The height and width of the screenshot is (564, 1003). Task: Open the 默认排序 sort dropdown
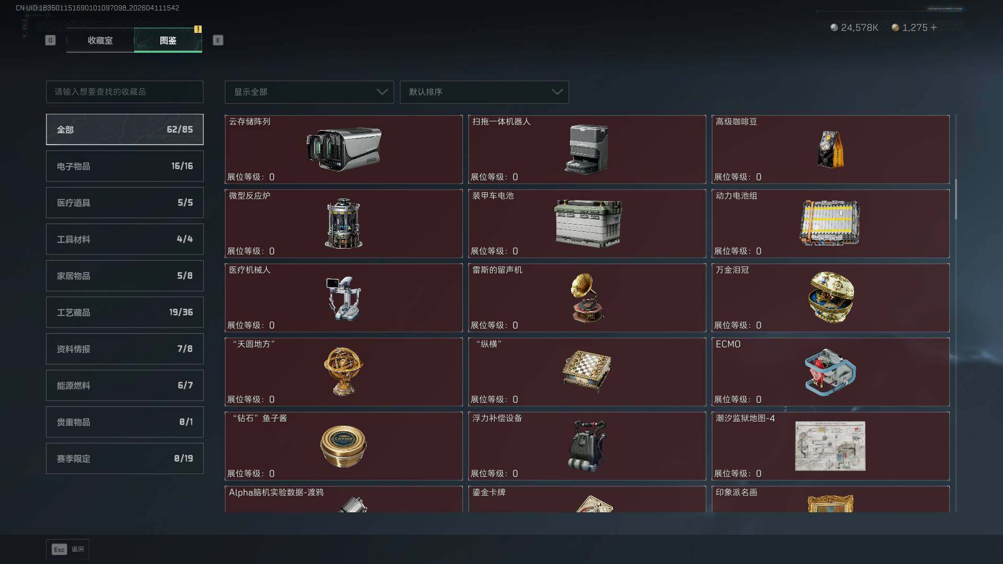coord(484,92)
